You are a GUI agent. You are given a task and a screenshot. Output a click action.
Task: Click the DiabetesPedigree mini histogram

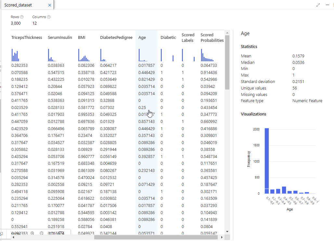[x=103, y=55]
